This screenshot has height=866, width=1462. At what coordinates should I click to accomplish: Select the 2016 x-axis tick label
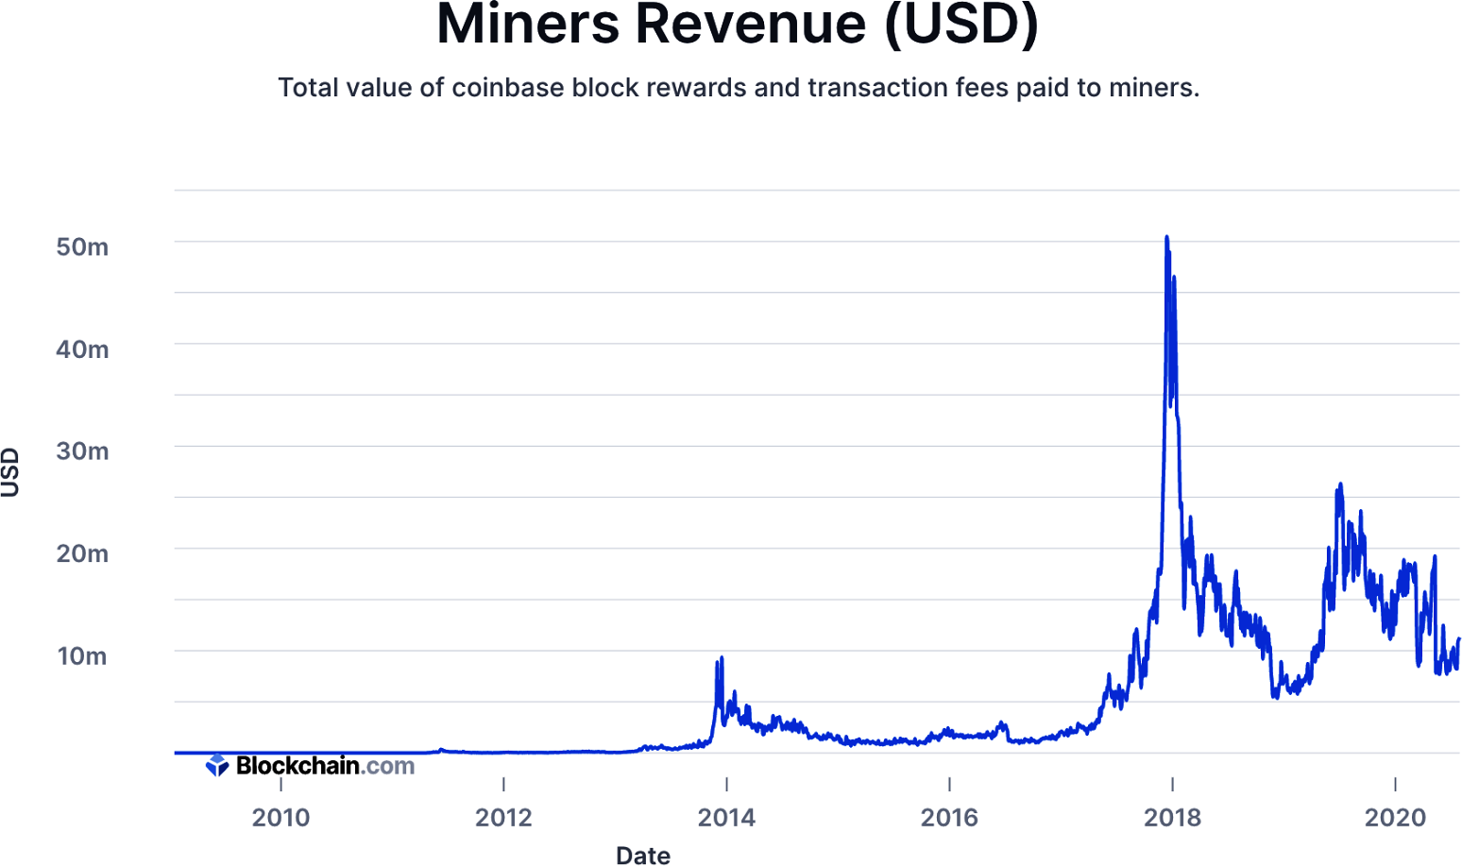point(949,817)
